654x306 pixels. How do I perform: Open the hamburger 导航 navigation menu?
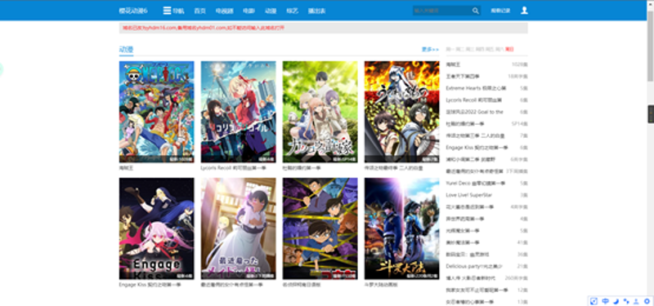(173, 11)
